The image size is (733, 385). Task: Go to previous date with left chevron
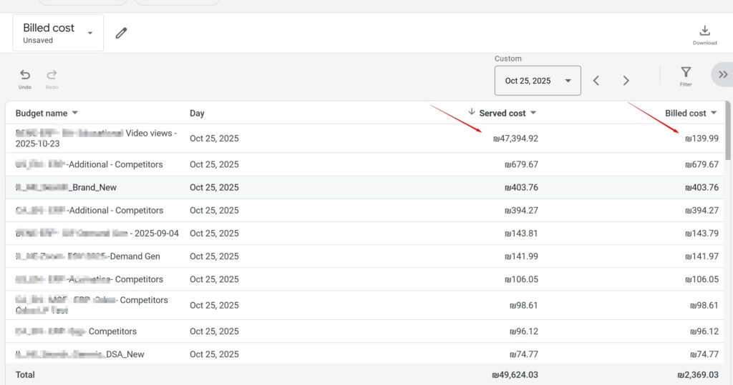point(596,81)
